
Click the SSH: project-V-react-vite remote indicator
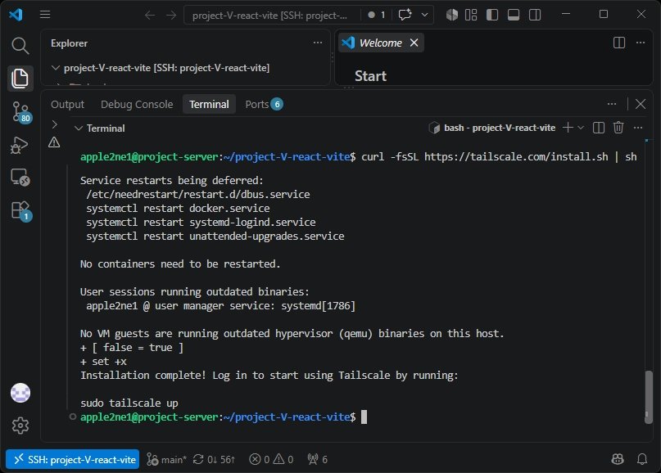[73, 459]
